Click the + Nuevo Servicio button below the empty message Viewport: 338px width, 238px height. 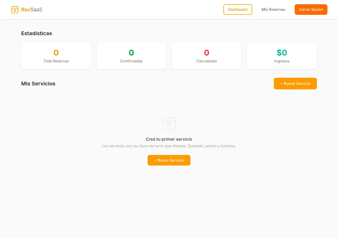169,160
